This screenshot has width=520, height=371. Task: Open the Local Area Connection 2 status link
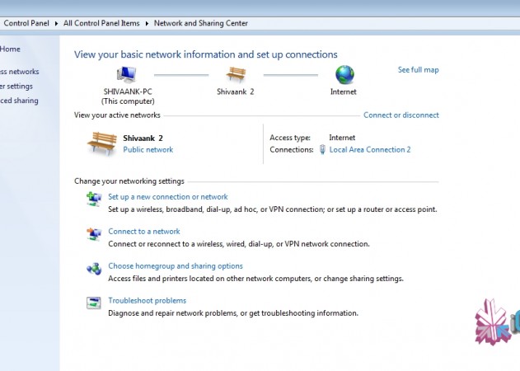(x=369, y=150)
